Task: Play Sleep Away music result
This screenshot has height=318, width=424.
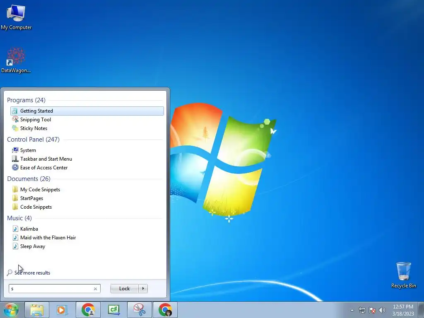Action: click(x=87, y=246)
